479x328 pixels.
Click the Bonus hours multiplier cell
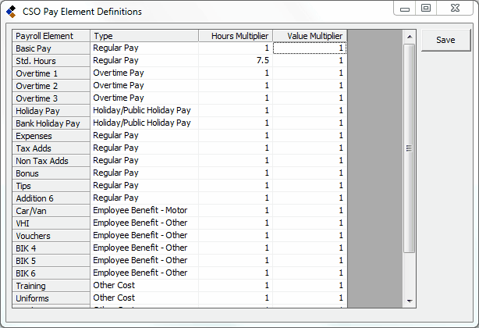pos(233,173)
